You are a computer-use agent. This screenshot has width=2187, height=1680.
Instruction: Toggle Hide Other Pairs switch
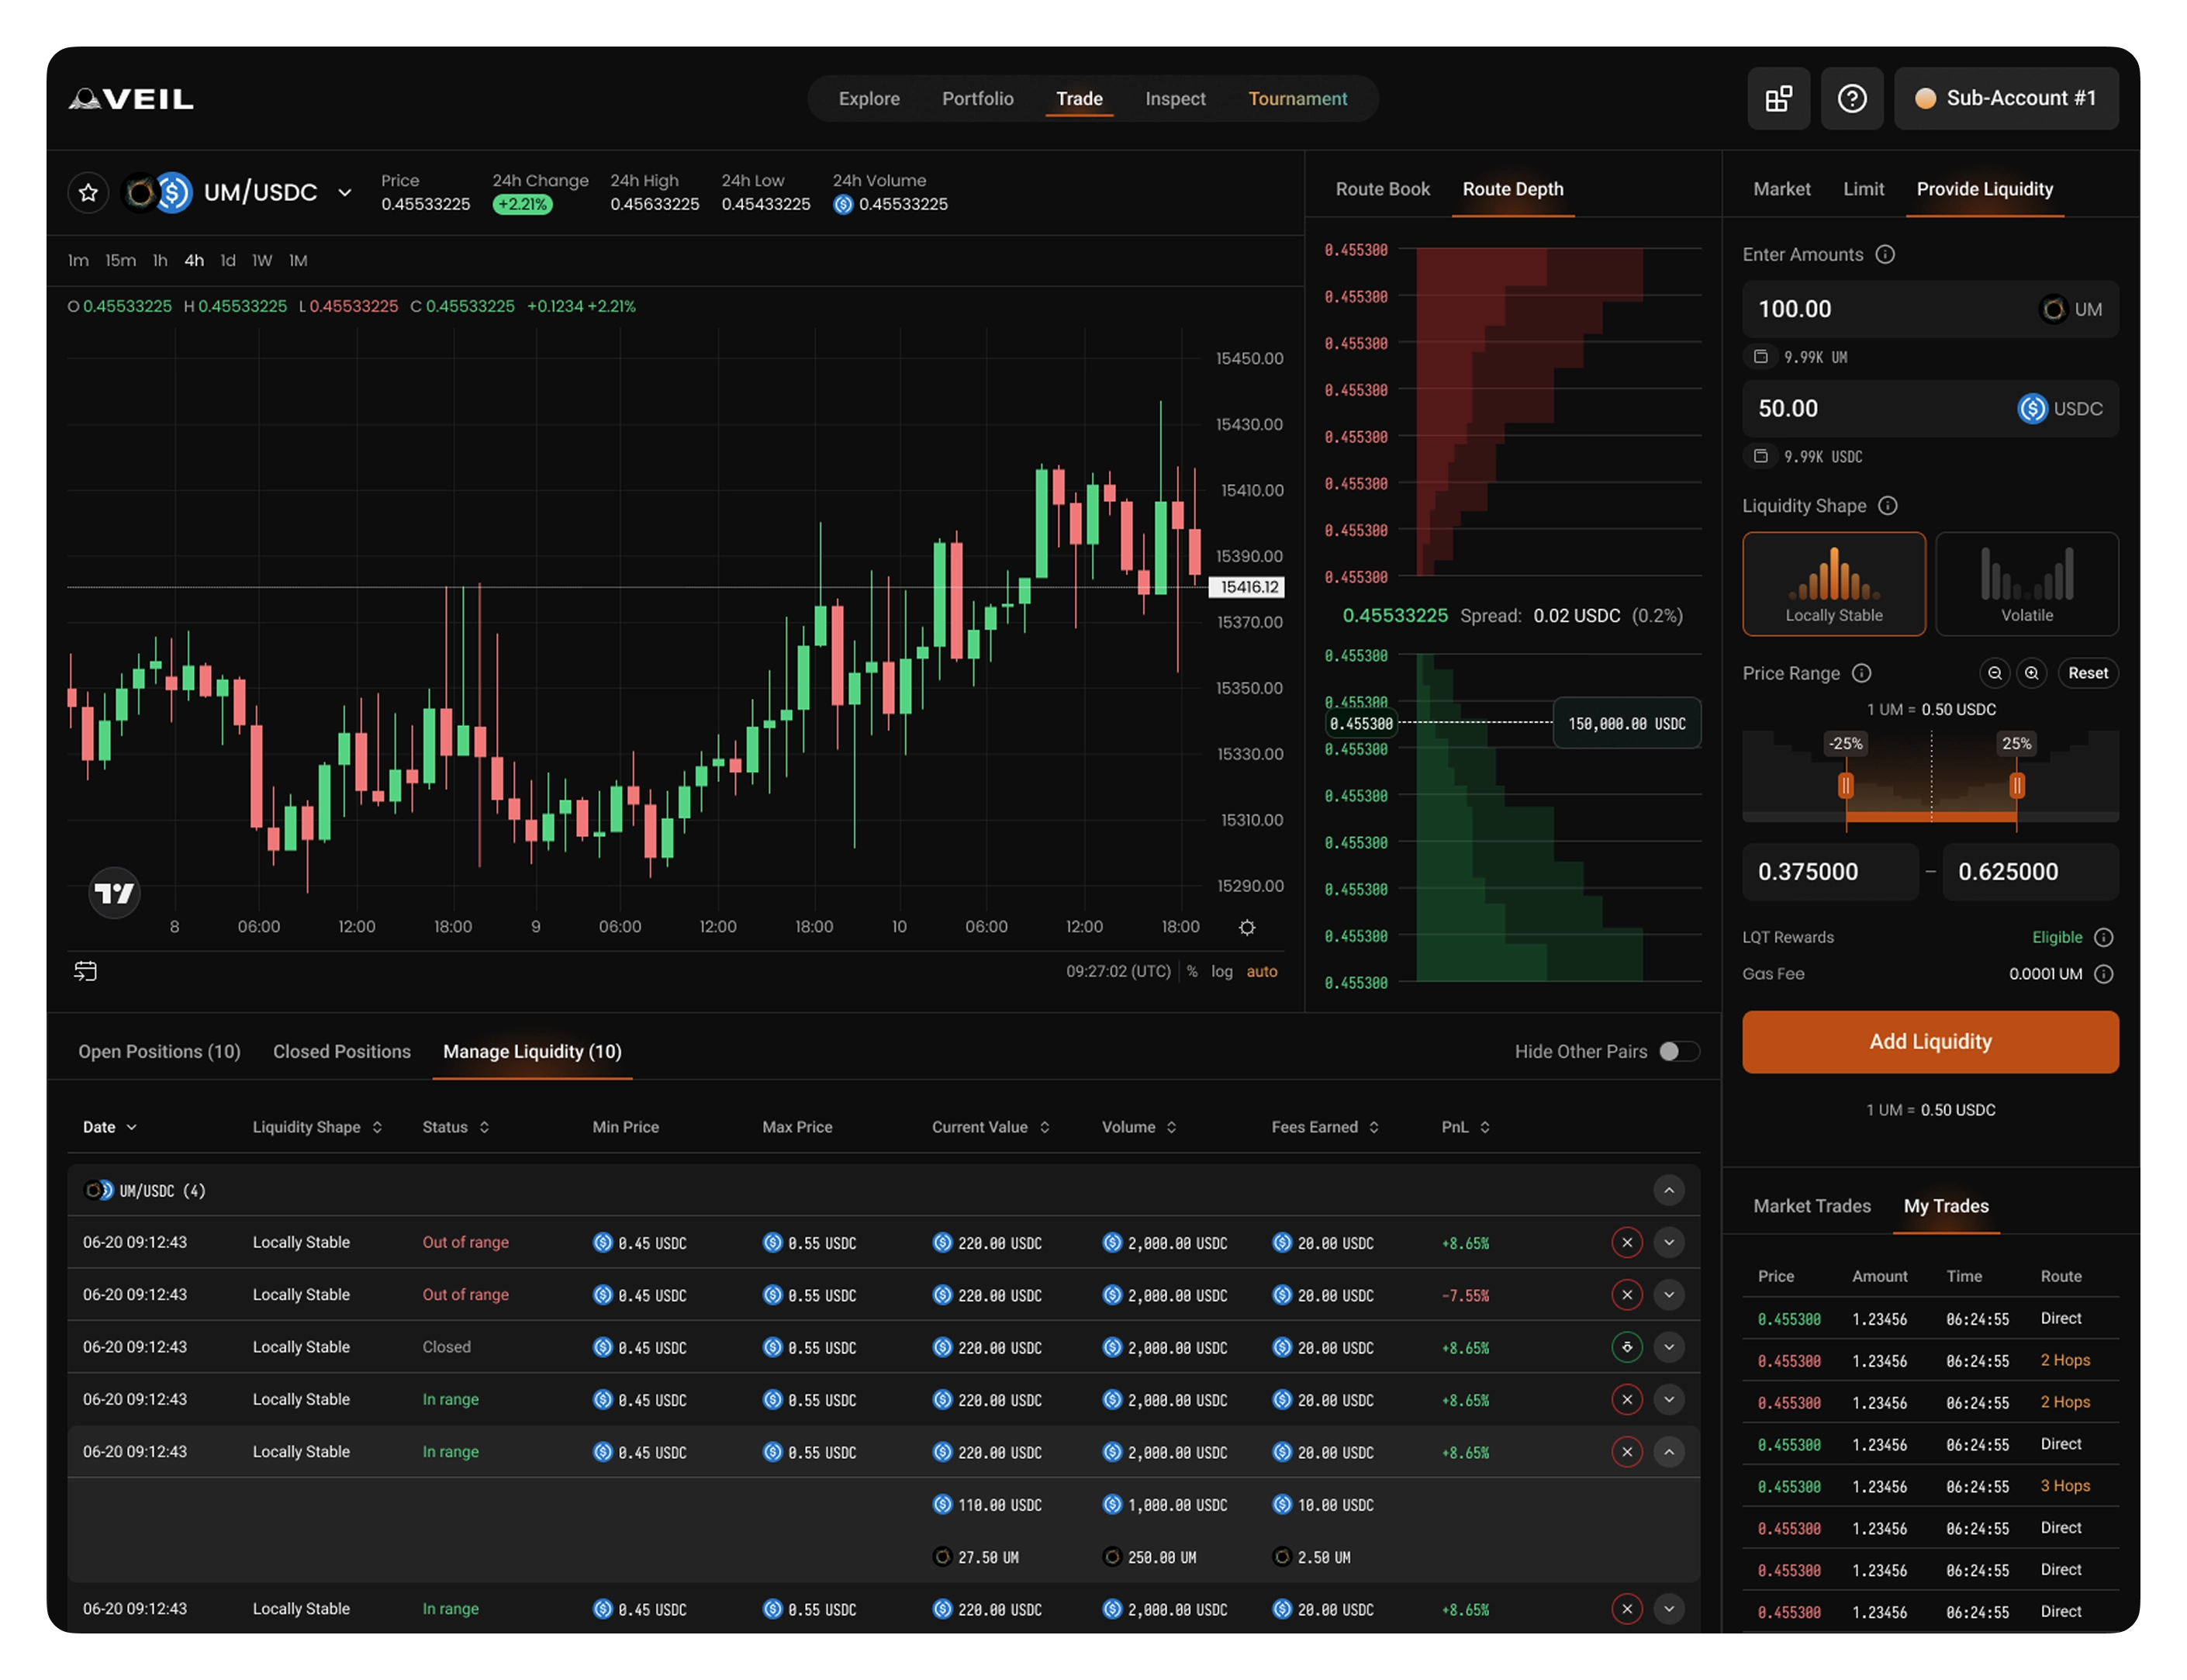1678,1051
